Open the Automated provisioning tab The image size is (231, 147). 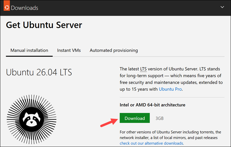(114, 50)
